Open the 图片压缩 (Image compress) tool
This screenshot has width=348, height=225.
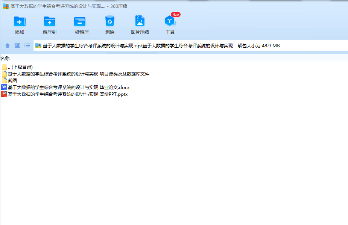140,21
